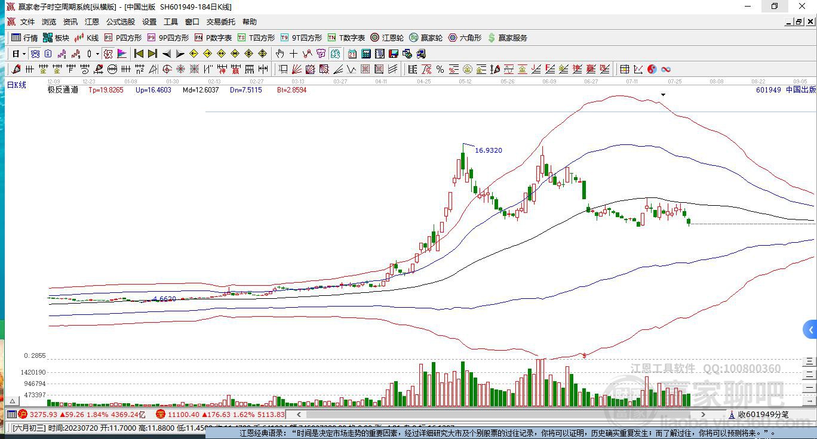The height and width of the screenshot is (439, 817).
Task: Open the 江恩 menu
Action: (92, 21)
